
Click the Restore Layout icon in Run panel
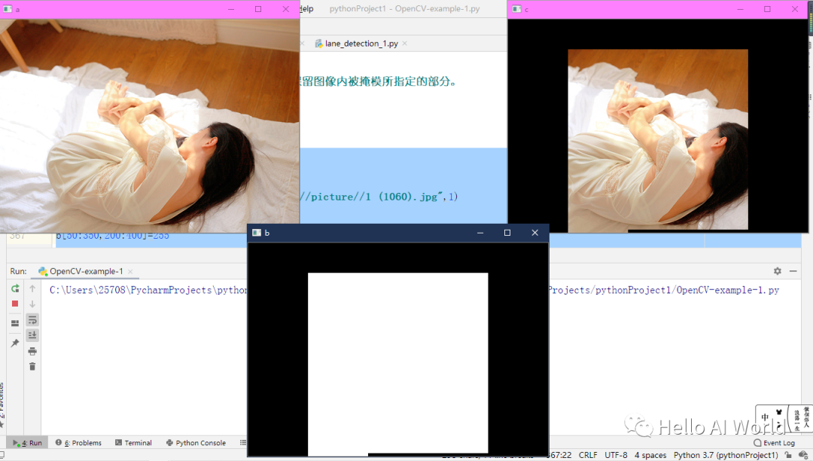(15, 323)
